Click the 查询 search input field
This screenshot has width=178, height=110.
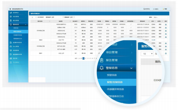[160, 17]
